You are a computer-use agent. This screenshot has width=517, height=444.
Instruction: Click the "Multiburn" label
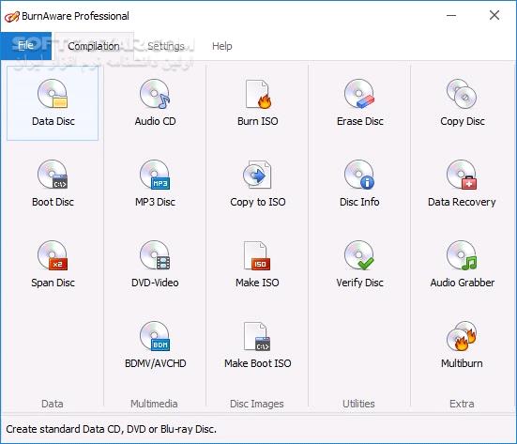462,363
